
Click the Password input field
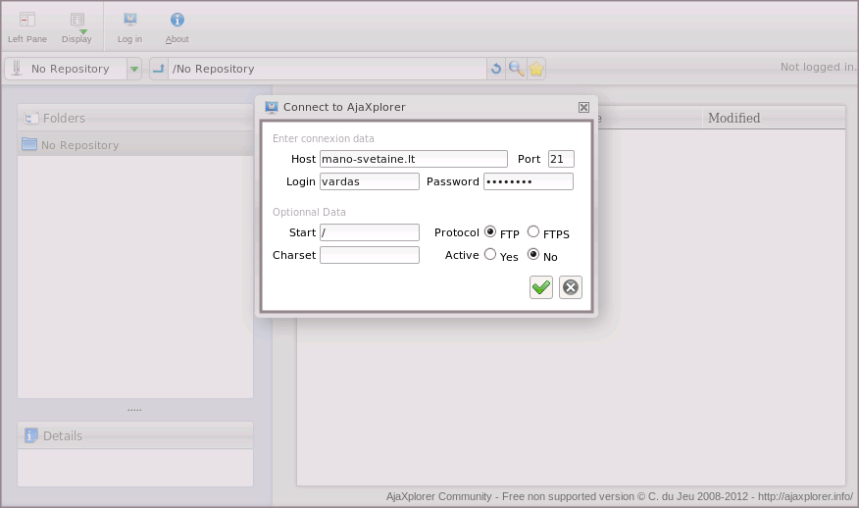(x=528, y=181)
